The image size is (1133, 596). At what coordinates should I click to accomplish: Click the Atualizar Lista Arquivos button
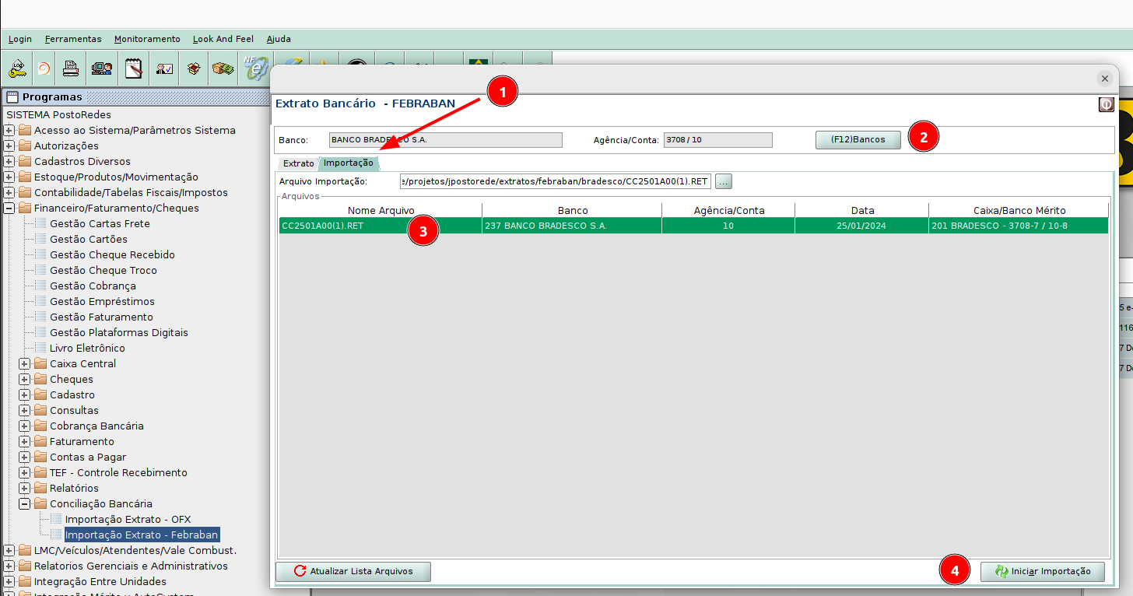[x=353, y=572]
